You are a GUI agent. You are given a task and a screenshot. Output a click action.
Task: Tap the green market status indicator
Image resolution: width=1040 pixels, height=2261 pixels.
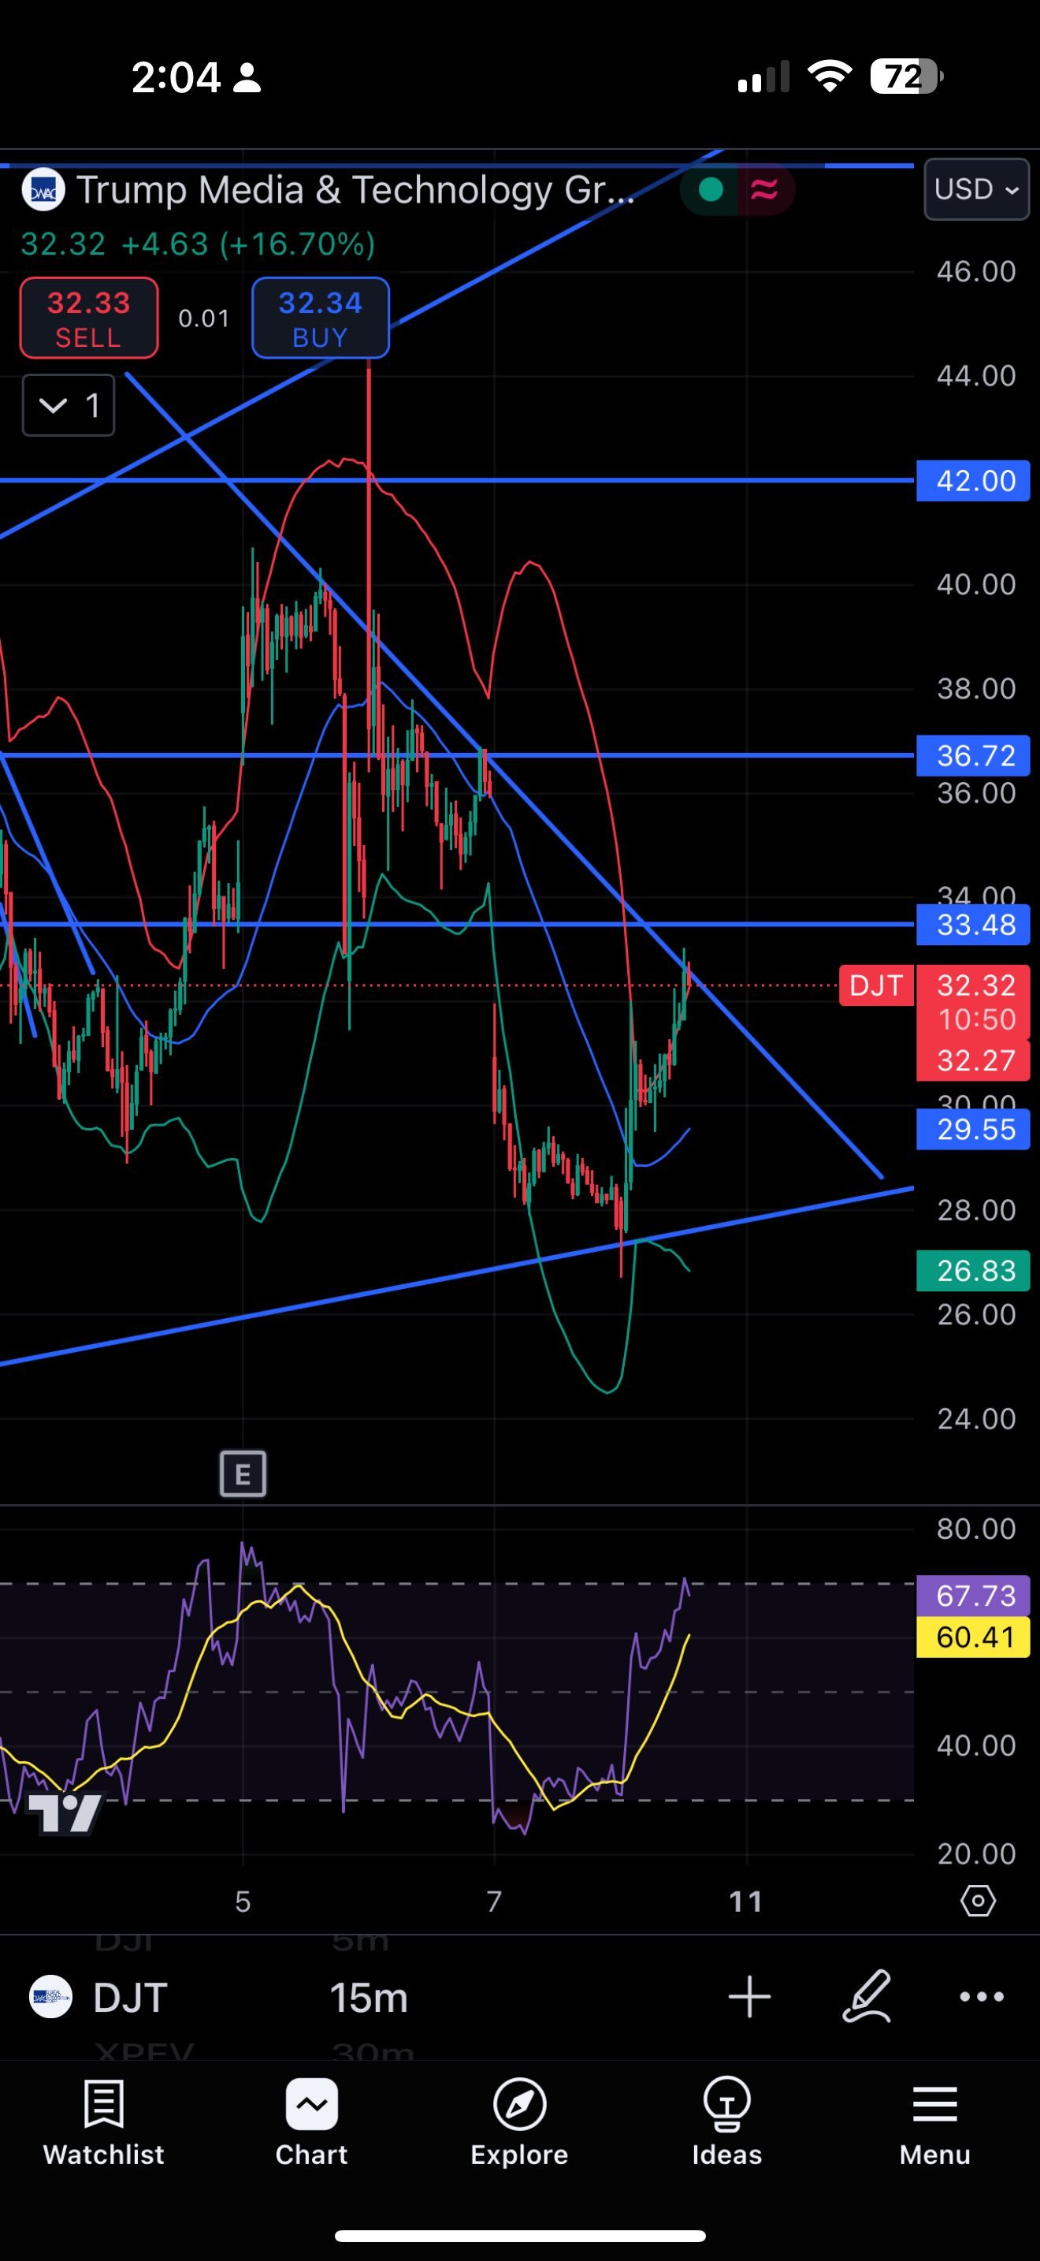coord(711,188)
